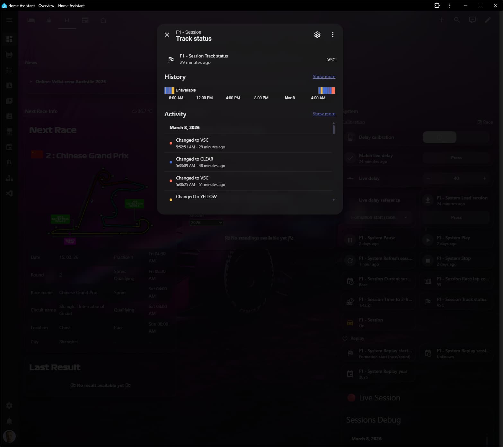This screenshot has height=447, width=503.
Task: Switch to the house icon dashboard tab
Action: [103, 20]
